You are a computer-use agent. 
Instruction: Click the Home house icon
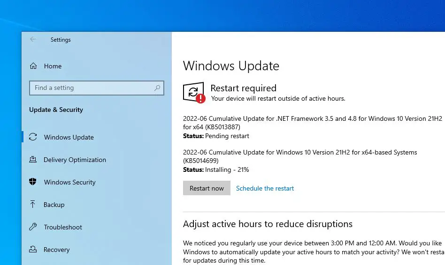33,66
